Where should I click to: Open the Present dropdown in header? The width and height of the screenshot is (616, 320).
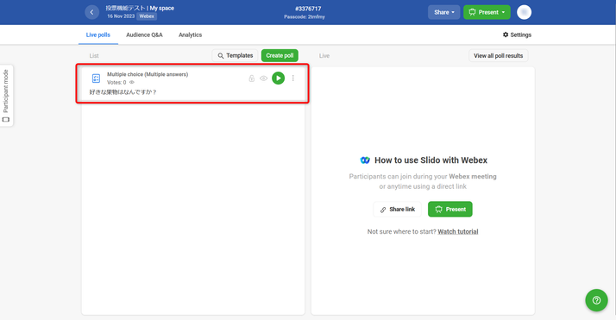[x=487, y=12]
